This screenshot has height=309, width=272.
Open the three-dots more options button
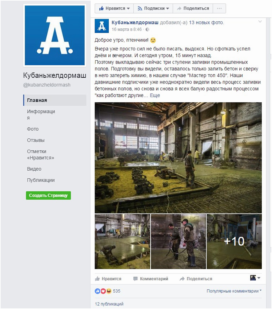pos(219,8)
